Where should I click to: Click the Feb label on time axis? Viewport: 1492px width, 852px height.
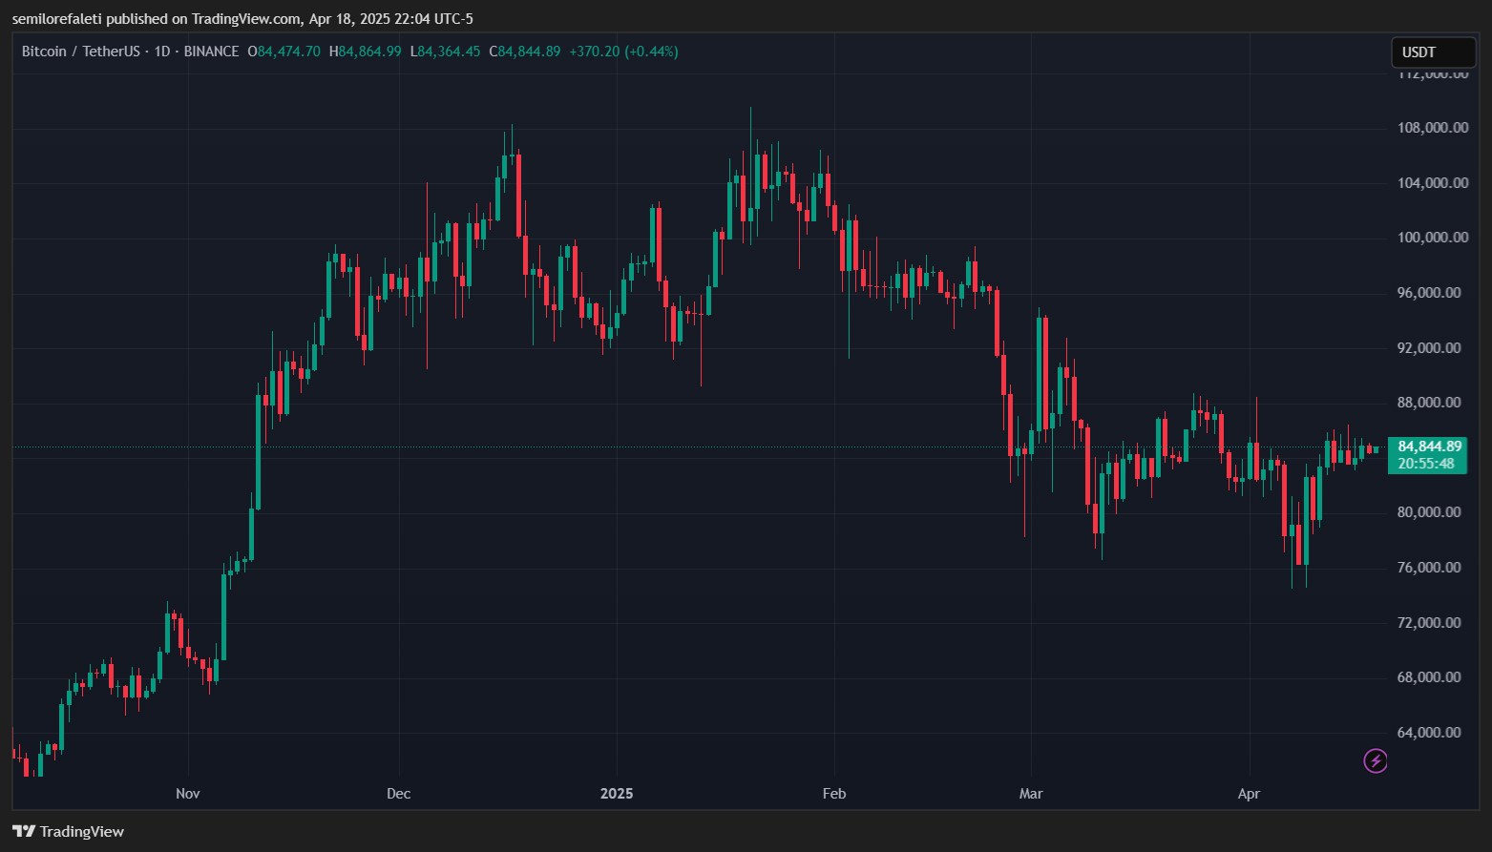pos(834,794)
